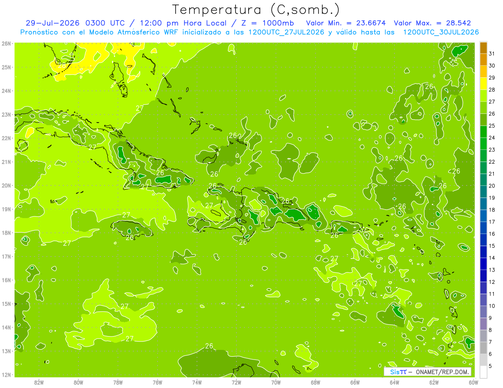Click the 'Z = 1000mb' level text
503x388 pixels.
[266, 23]
